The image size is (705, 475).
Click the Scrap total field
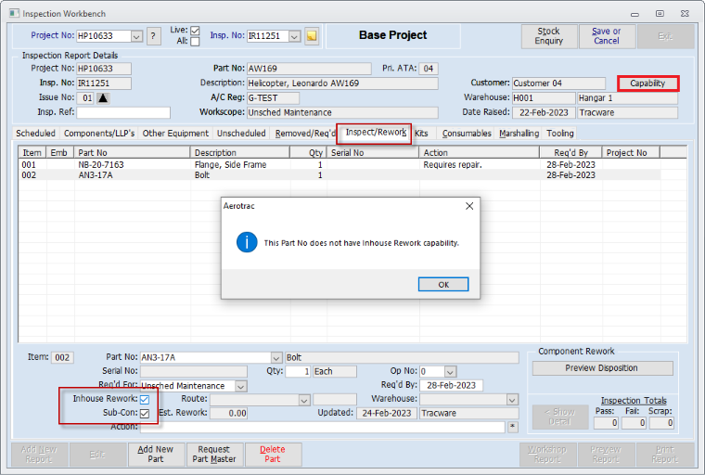click(661, 423)
